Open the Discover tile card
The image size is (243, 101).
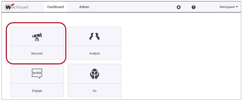click(37, 43)
